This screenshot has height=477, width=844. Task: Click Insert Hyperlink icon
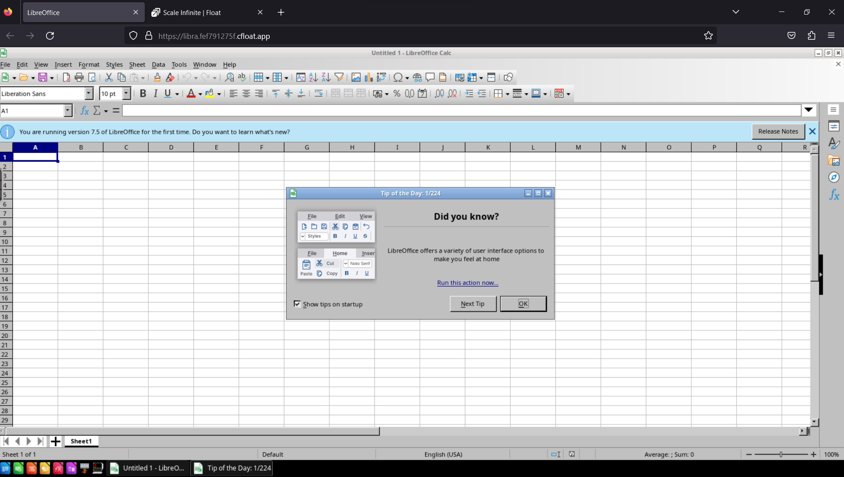(x=417, y=77)
